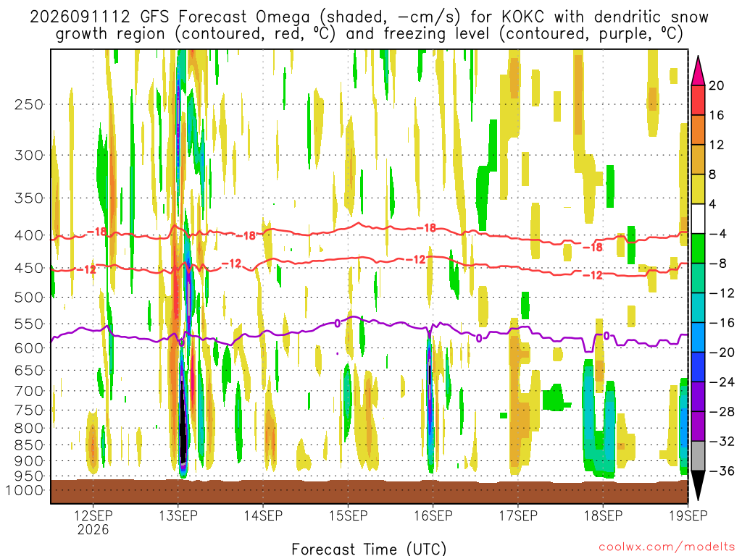Click the 13SEP time axis label
Viewport: 742px width, 556px height.
(178, 515)
